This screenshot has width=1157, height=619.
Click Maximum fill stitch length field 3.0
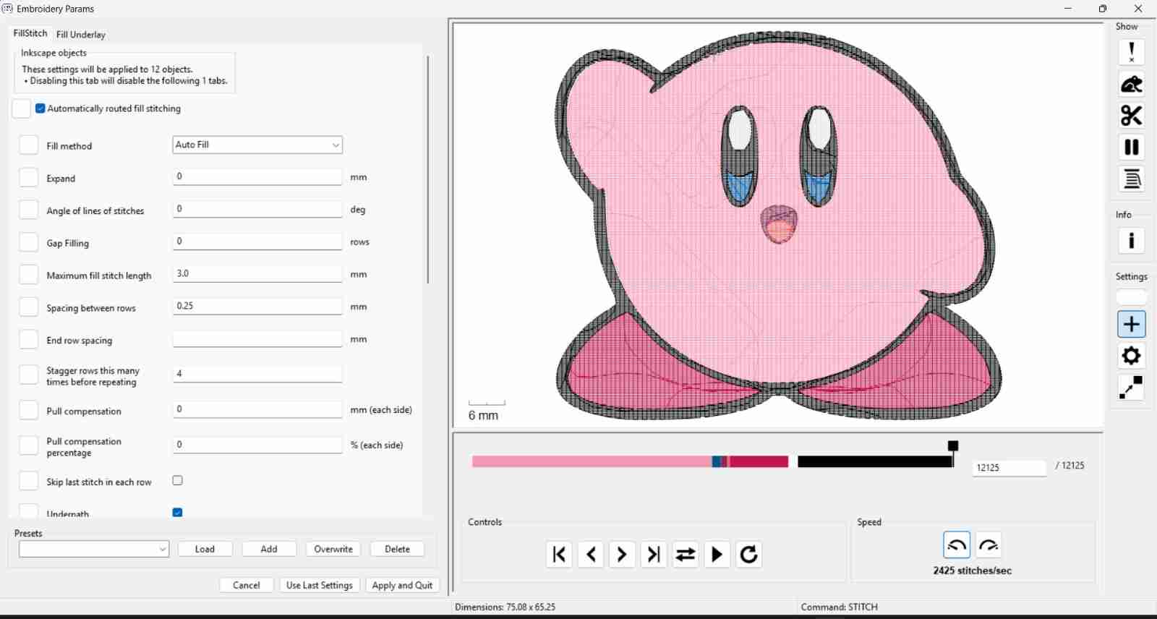click(x=257, y=274)
